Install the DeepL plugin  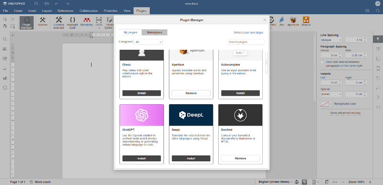[191, 158]
